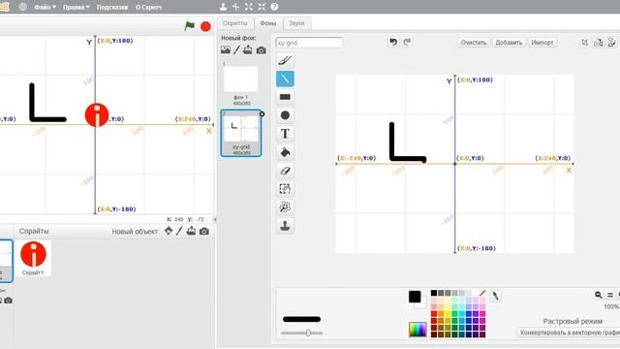Select the Спрайт1 sprite thumbnail
This screenshot has height=349, width=620.
coord(33,258)
